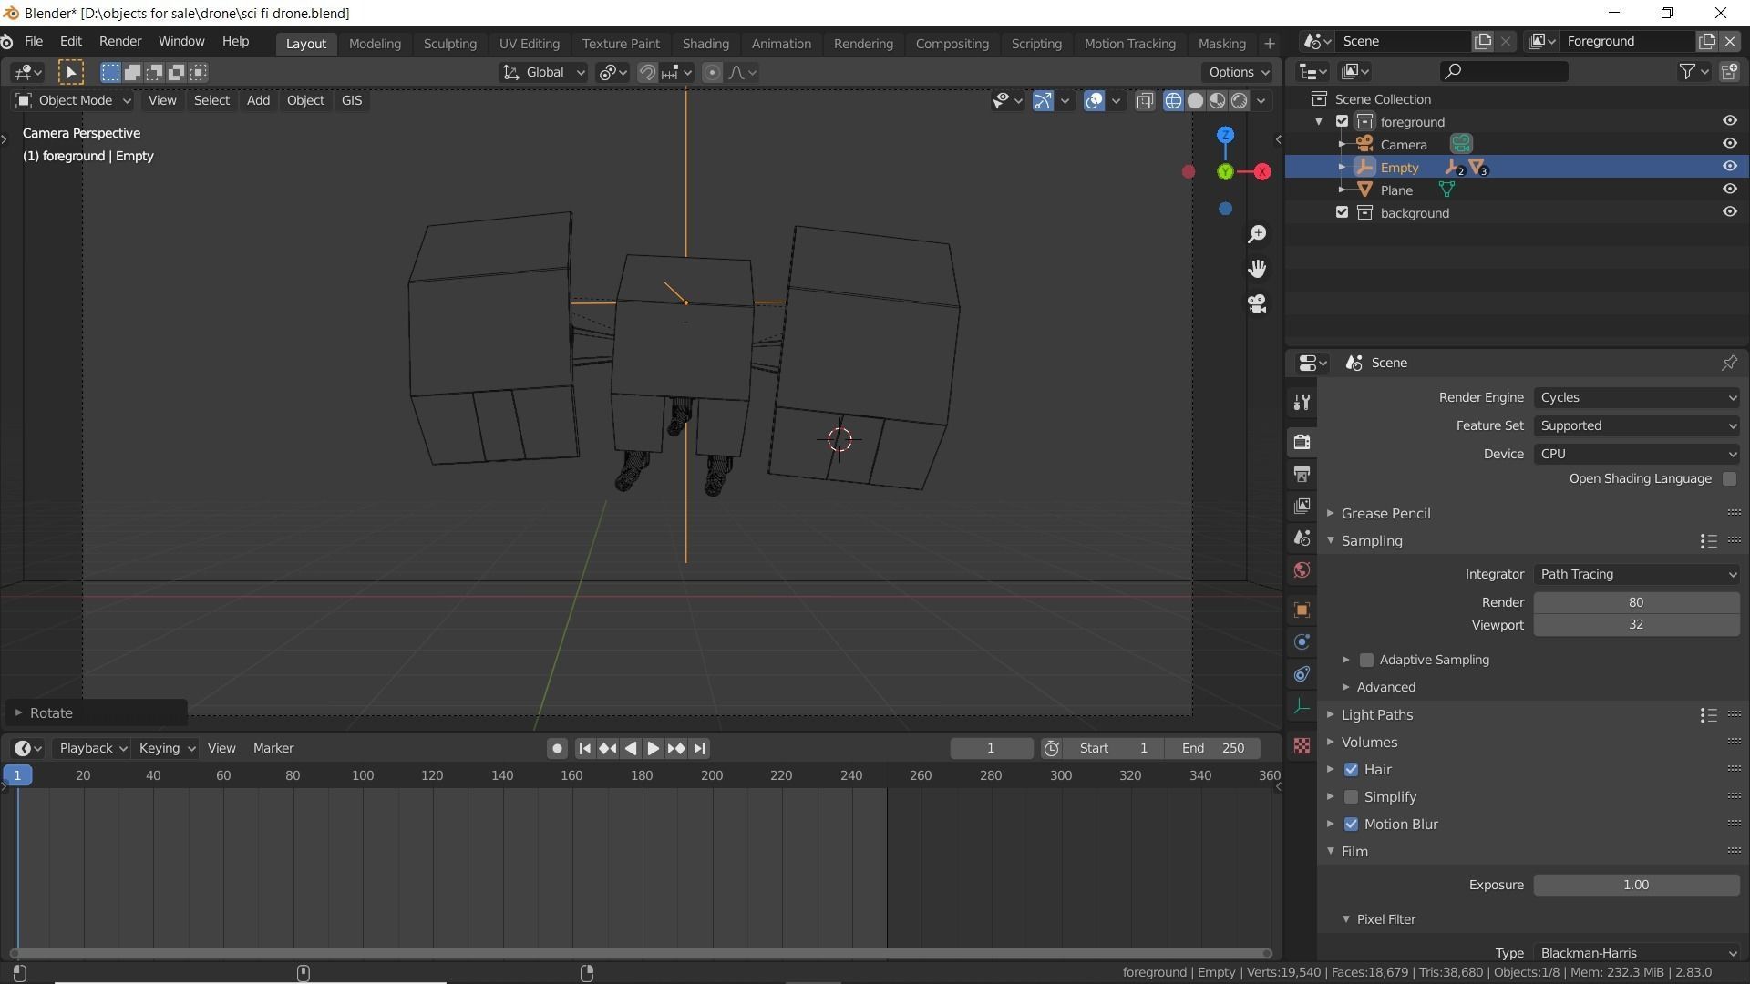This screenshot has width=1750, height=984.
Task: Click the Exposure slider field
Action: coord(1636,886)
